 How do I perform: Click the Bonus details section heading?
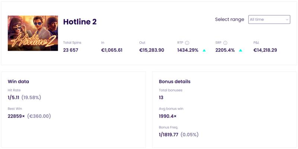(175, 81)
